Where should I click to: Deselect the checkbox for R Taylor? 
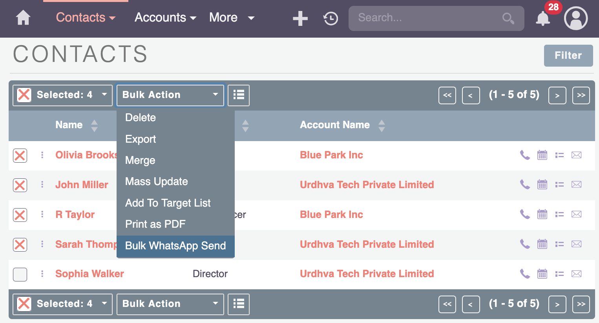(x=20, y=215)
